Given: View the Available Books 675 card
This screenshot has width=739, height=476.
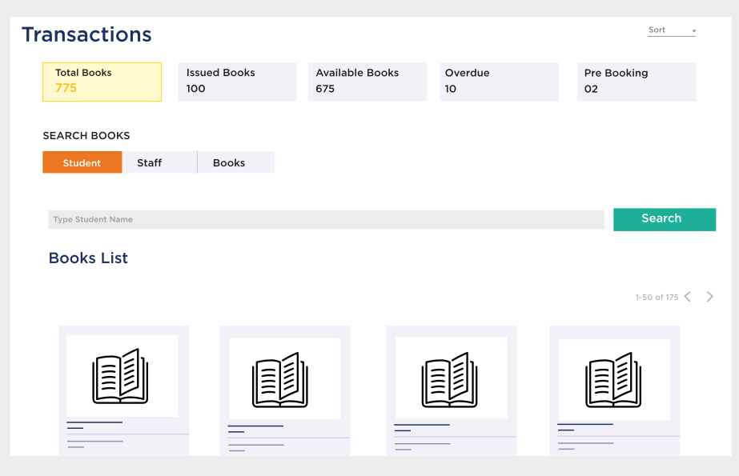Looking at the screenshot, I should click(367, 82).
